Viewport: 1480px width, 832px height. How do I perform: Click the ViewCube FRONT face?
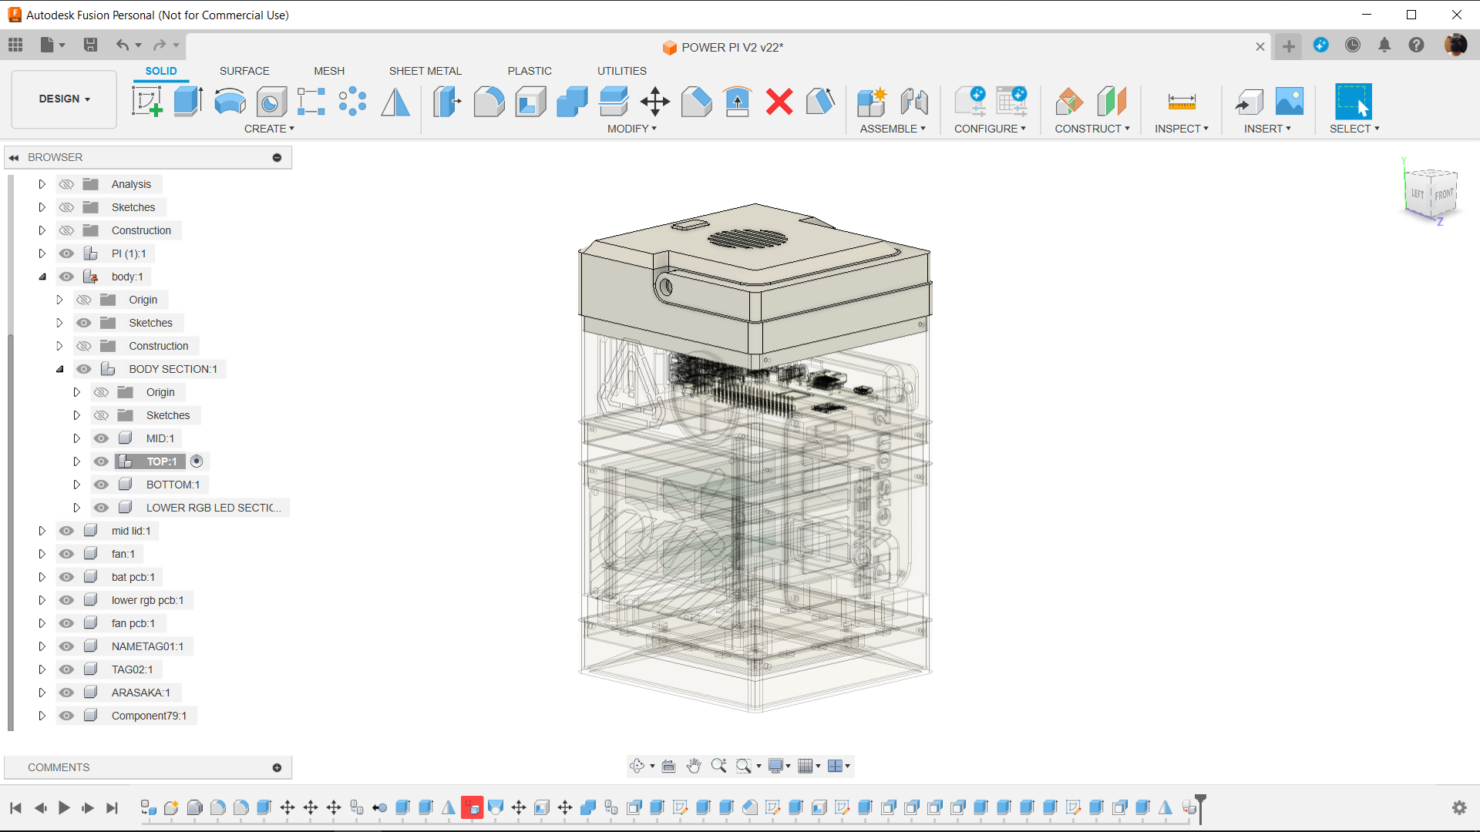coord(1444,195)
